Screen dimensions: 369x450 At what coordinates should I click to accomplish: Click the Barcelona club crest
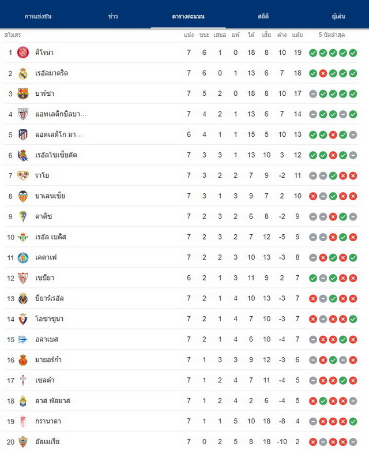23,93
